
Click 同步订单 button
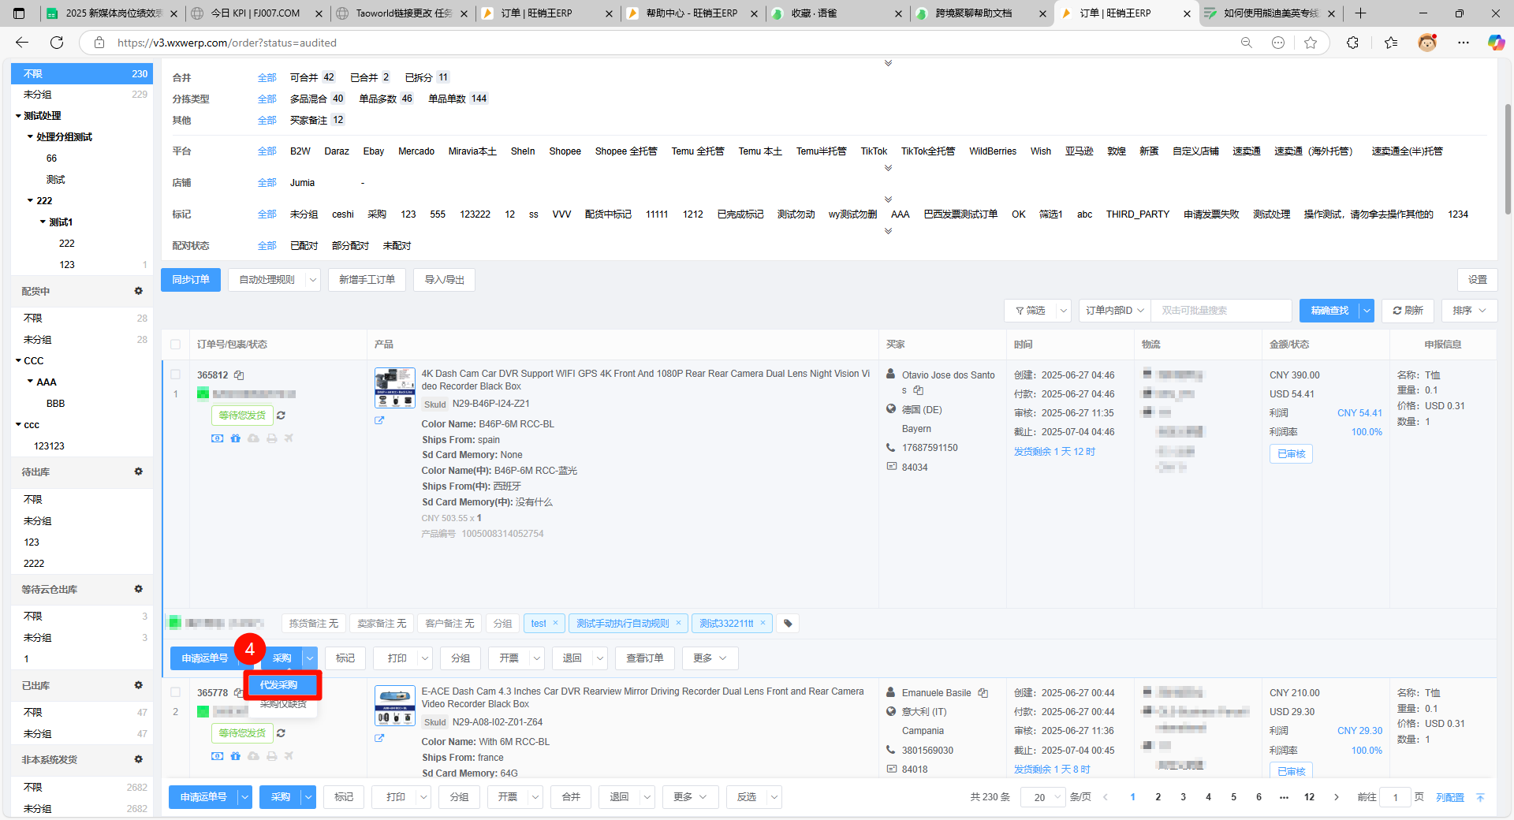191,280
